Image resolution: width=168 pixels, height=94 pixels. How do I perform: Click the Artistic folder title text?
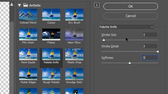pyautogui.click(x=35, y=5)
